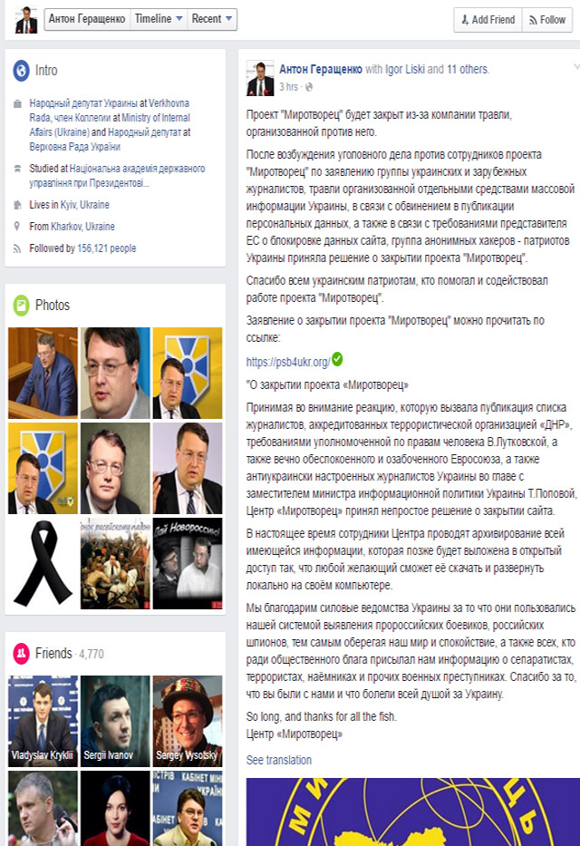580x846 pixels.
Task: Click the post privacy globe icon
Action: [309, 87]
